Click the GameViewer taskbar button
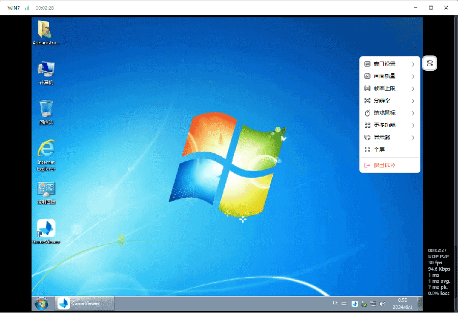The width and height of the screenshot is (458, 313). pos(85,303)
